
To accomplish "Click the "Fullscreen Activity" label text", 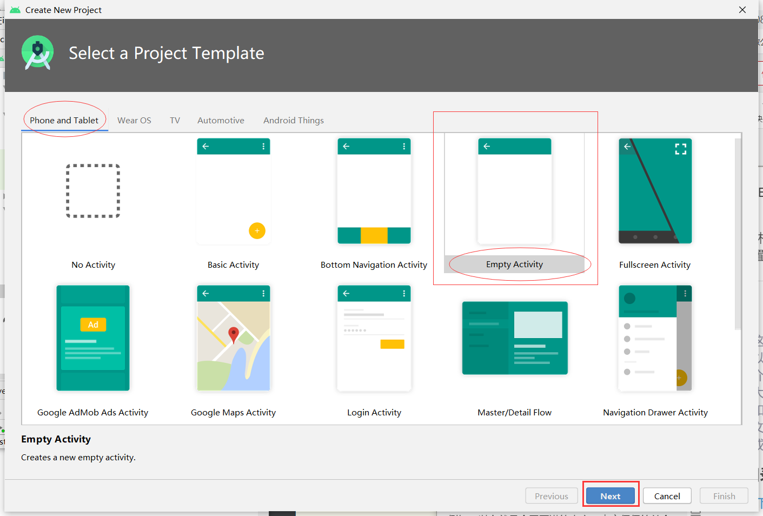I will coord(655,264).
